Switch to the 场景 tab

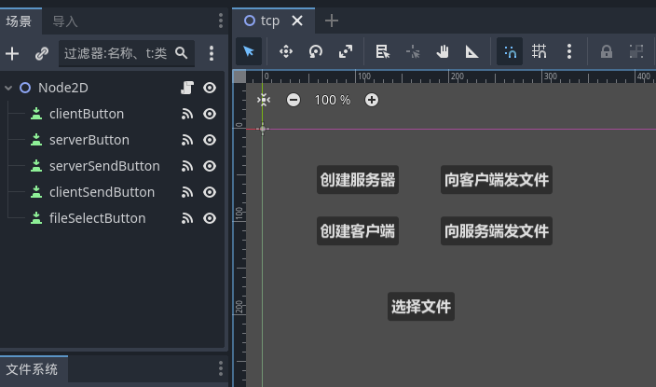20,21
